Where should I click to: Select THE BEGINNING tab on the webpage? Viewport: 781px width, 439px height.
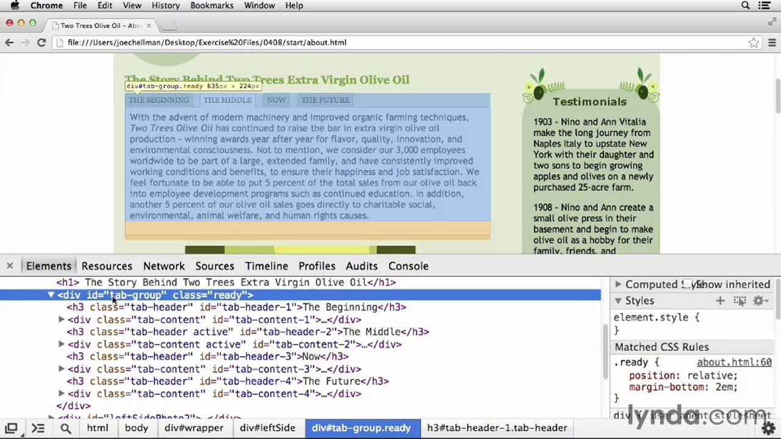point(159,100)
